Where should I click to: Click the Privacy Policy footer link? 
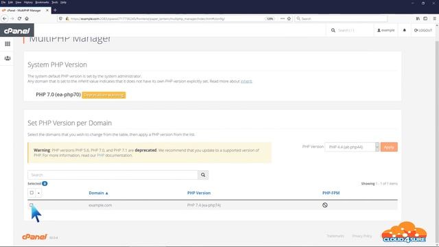(361, 236)
